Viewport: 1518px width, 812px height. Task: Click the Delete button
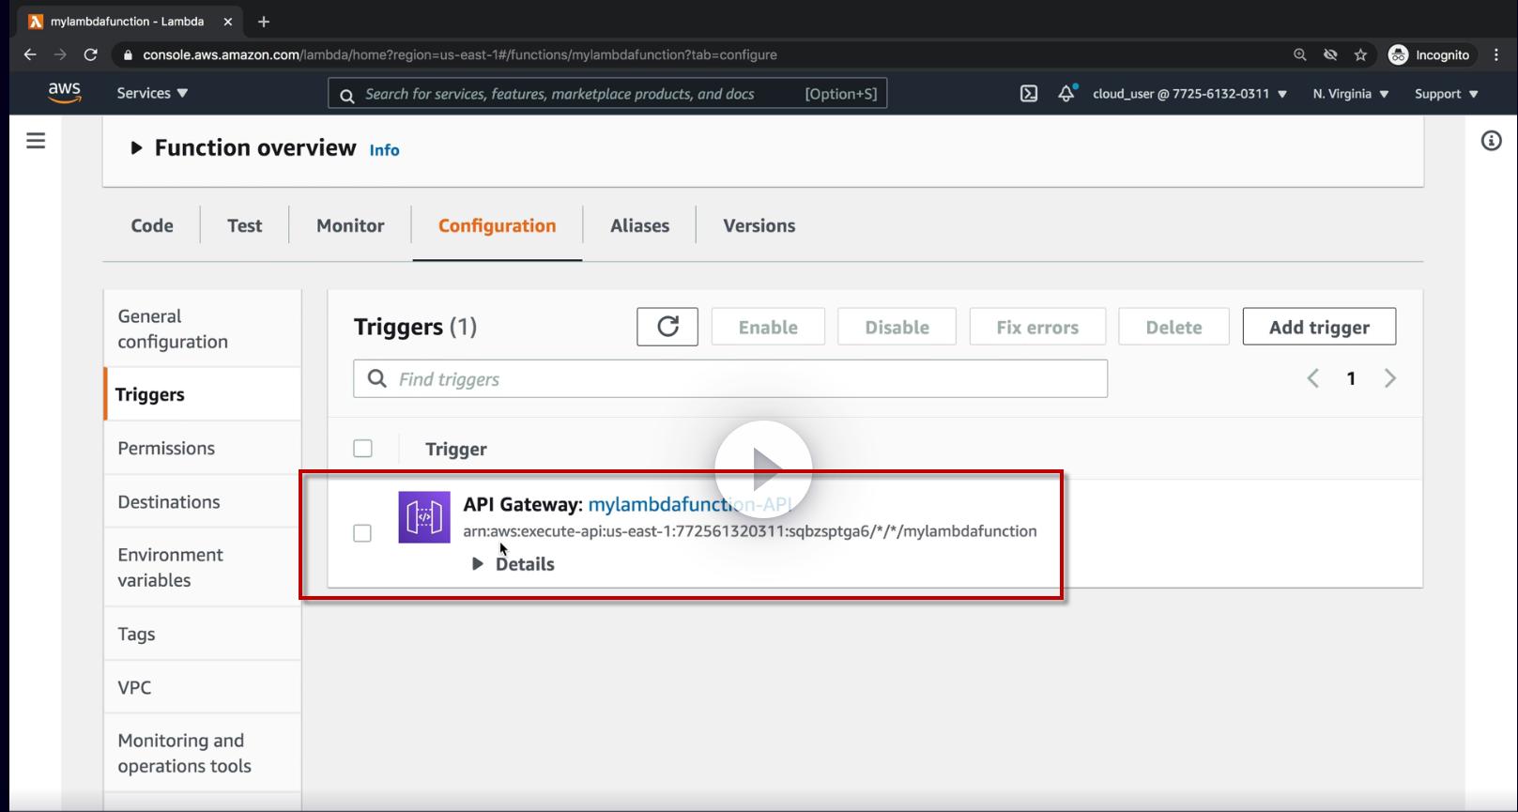click(1173, 327)
